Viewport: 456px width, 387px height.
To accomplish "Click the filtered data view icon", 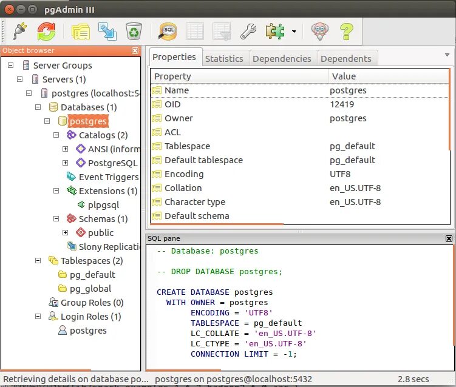I will coord(222,32).
